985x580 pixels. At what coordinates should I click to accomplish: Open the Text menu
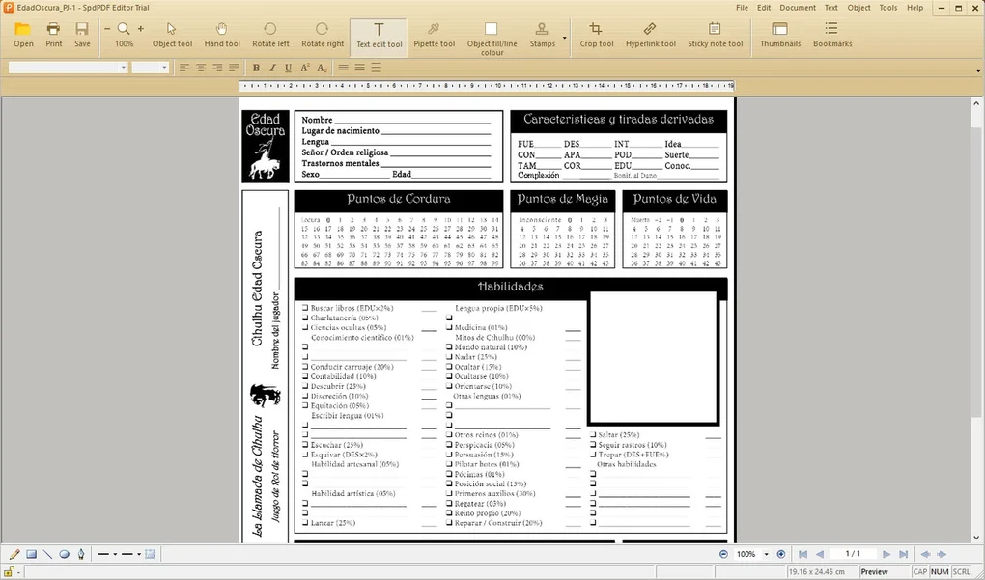[x=831, y=8]
